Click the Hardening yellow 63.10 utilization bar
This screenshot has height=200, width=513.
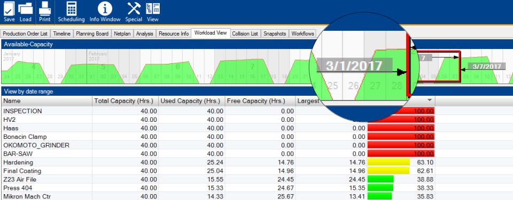[x=388, y=162]
